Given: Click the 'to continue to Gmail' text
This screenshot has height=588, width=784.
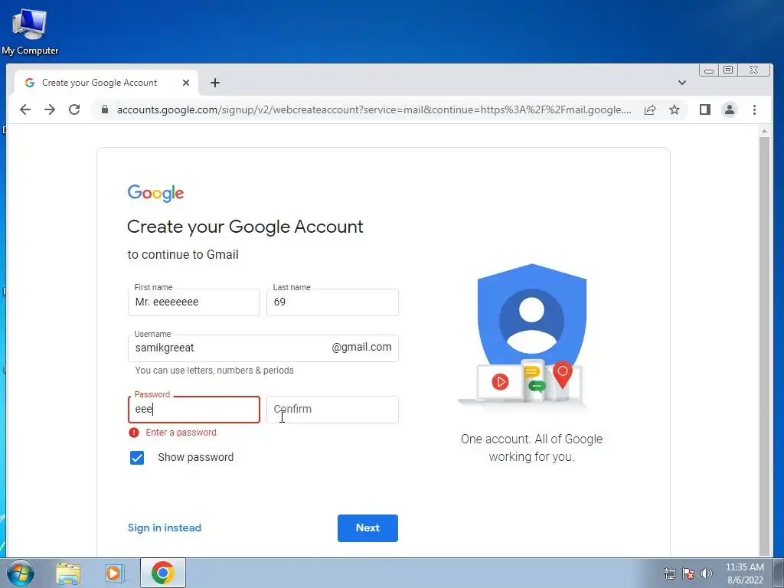Looking at the screenshot, I should [183, 254].
